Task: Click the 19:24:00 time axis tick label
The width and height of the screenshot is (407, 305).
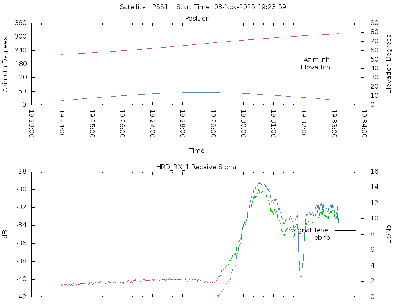Action: [x=62, y=124]
